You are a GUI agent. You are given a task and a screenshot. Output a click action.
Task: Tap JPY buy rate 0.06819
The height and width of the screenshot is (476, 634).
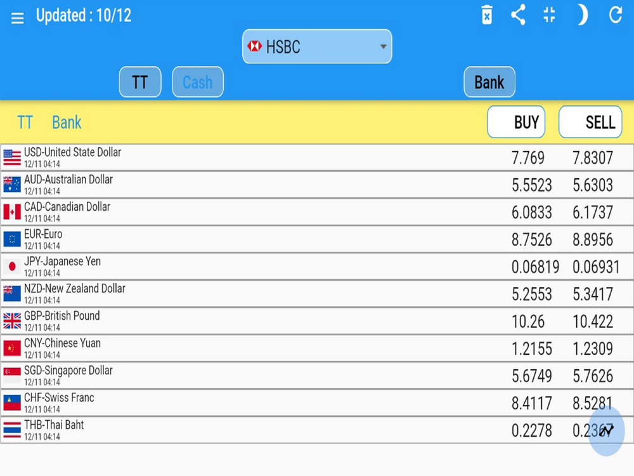coord(535,267)
